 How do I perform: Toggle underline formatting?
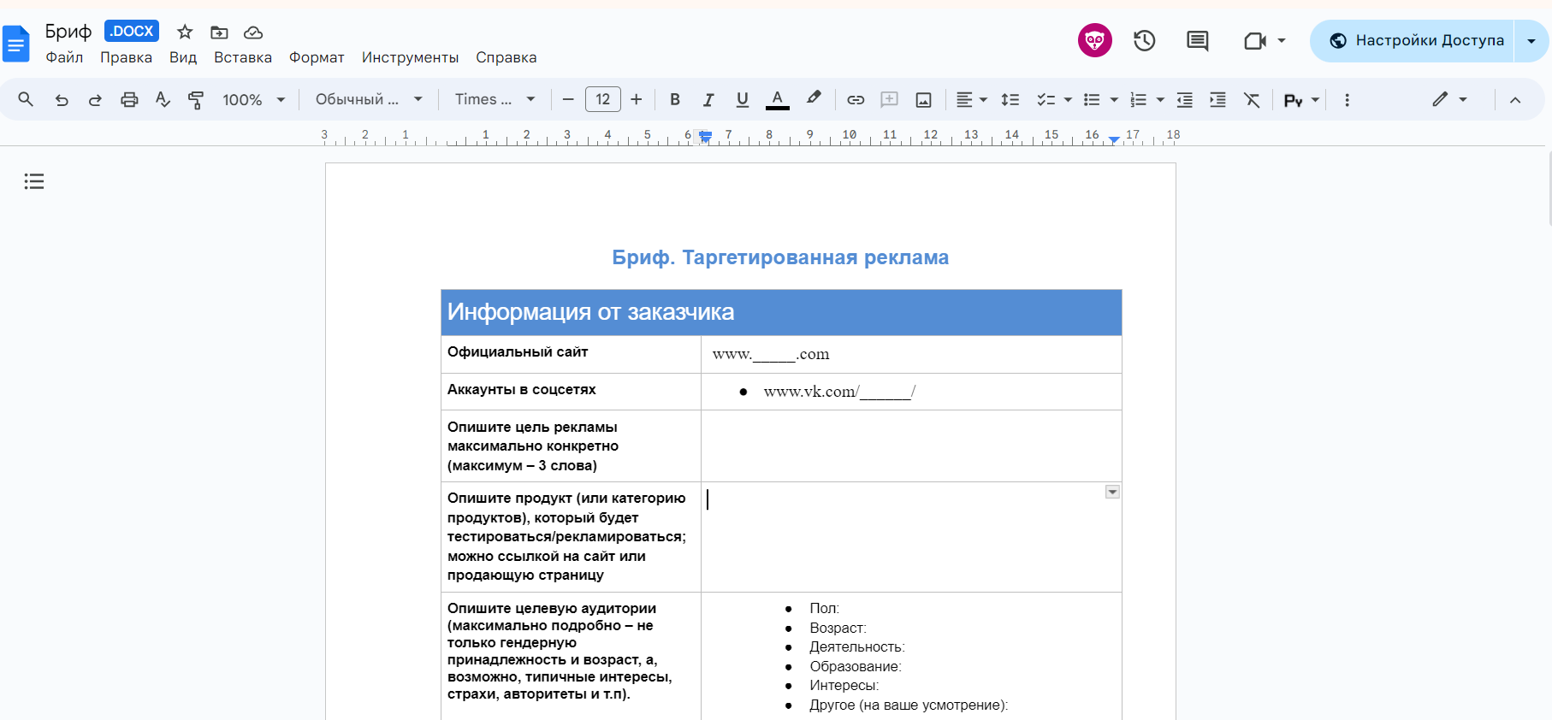click(743, 99)
